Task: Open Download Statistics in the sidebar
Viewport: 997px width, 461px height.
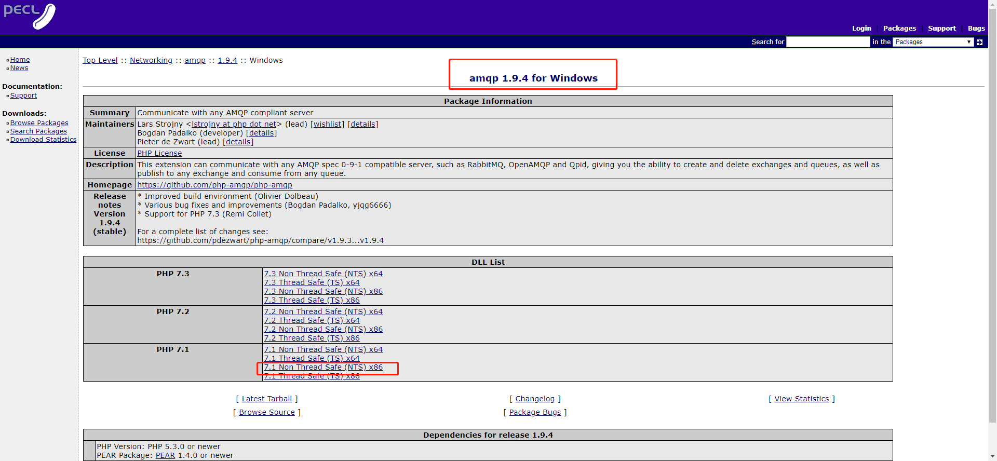Action: (43, 140)
